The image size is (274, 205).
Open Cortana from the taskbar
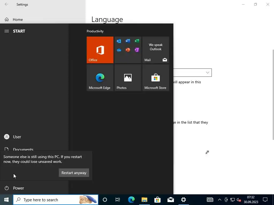[105, 200]
